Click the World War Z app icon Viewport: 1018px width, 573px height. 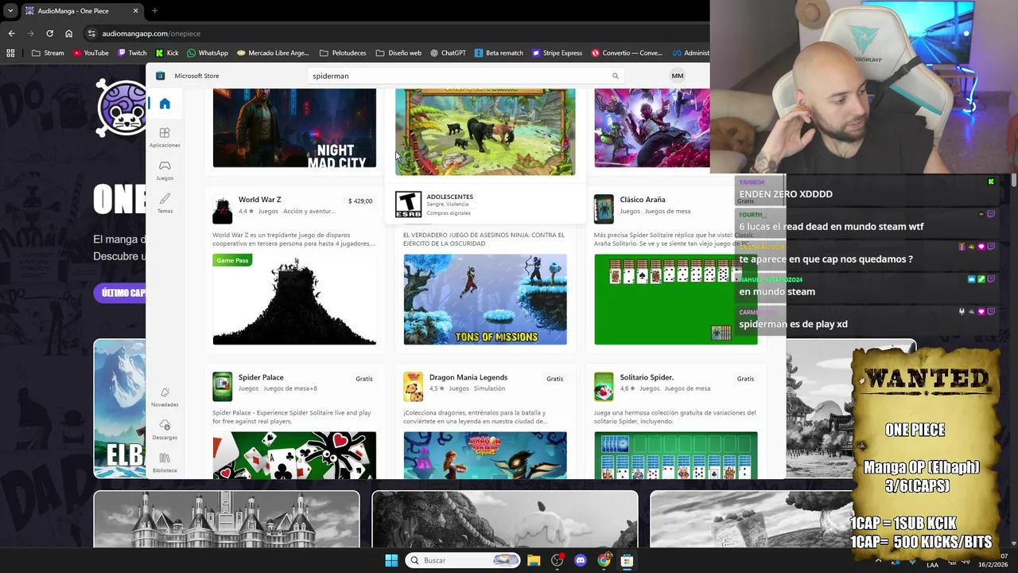coord(223,209)
